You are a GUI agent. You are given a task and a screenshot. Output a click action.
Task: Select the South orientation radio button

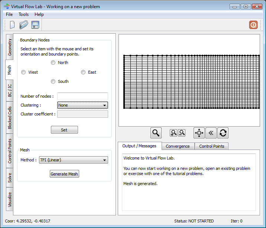53,81
